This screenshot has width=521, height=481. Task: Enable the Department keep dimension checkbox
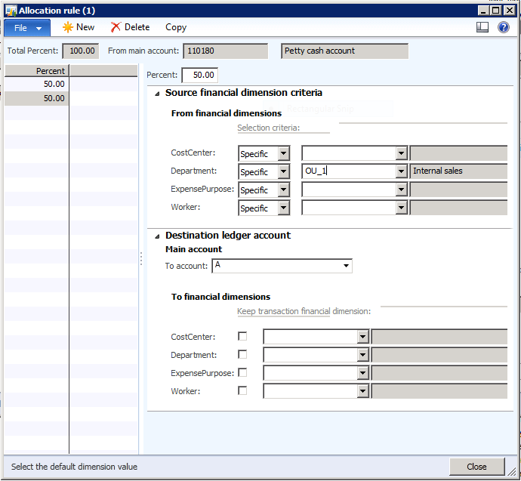(x=242, y=355)
